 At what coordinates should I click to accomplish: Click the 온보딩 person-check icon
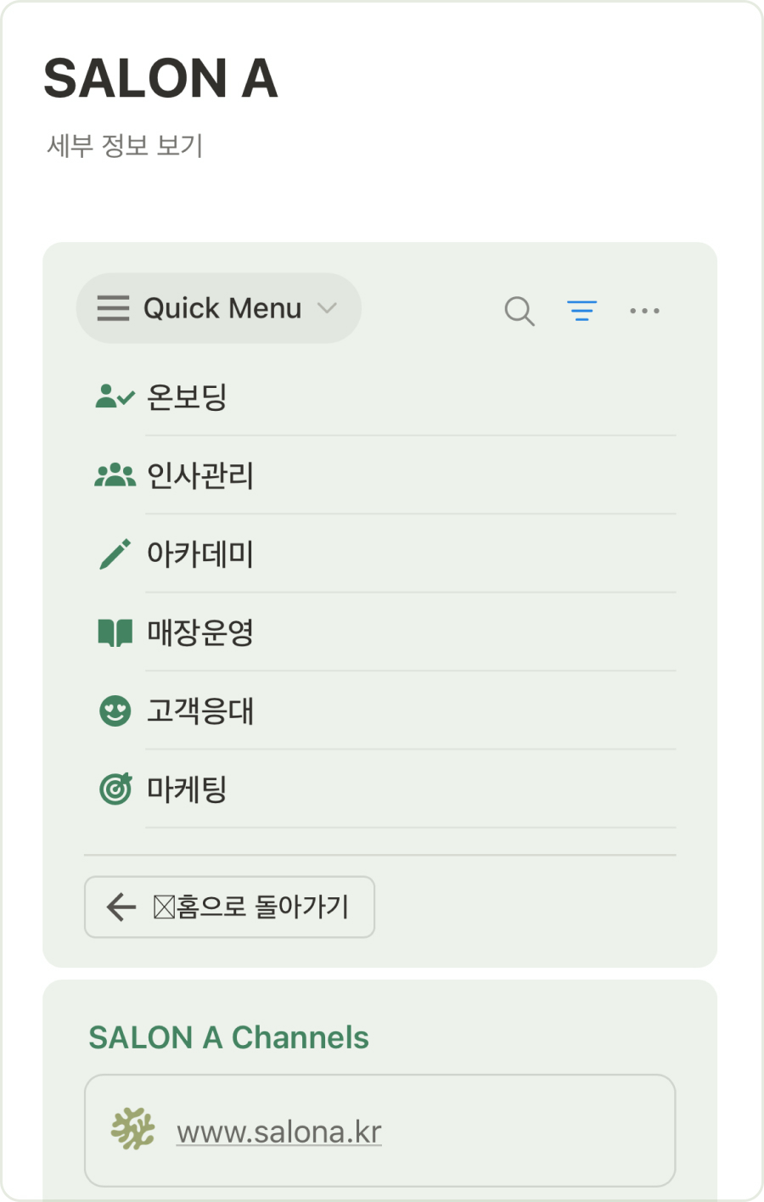click(x=115, y=396)
